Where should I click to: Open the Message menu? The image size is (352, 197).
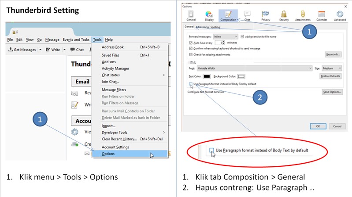[x=52, y=39]
